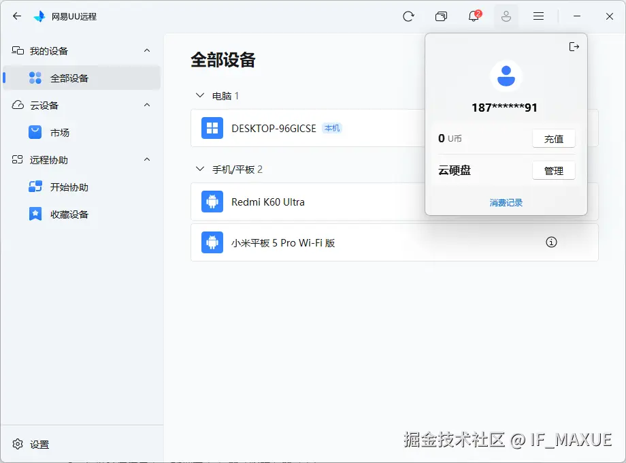This screenshot has height=463, width=626.
Task: Collapse the 远程协助 section chevron
Action: [147, 160]
